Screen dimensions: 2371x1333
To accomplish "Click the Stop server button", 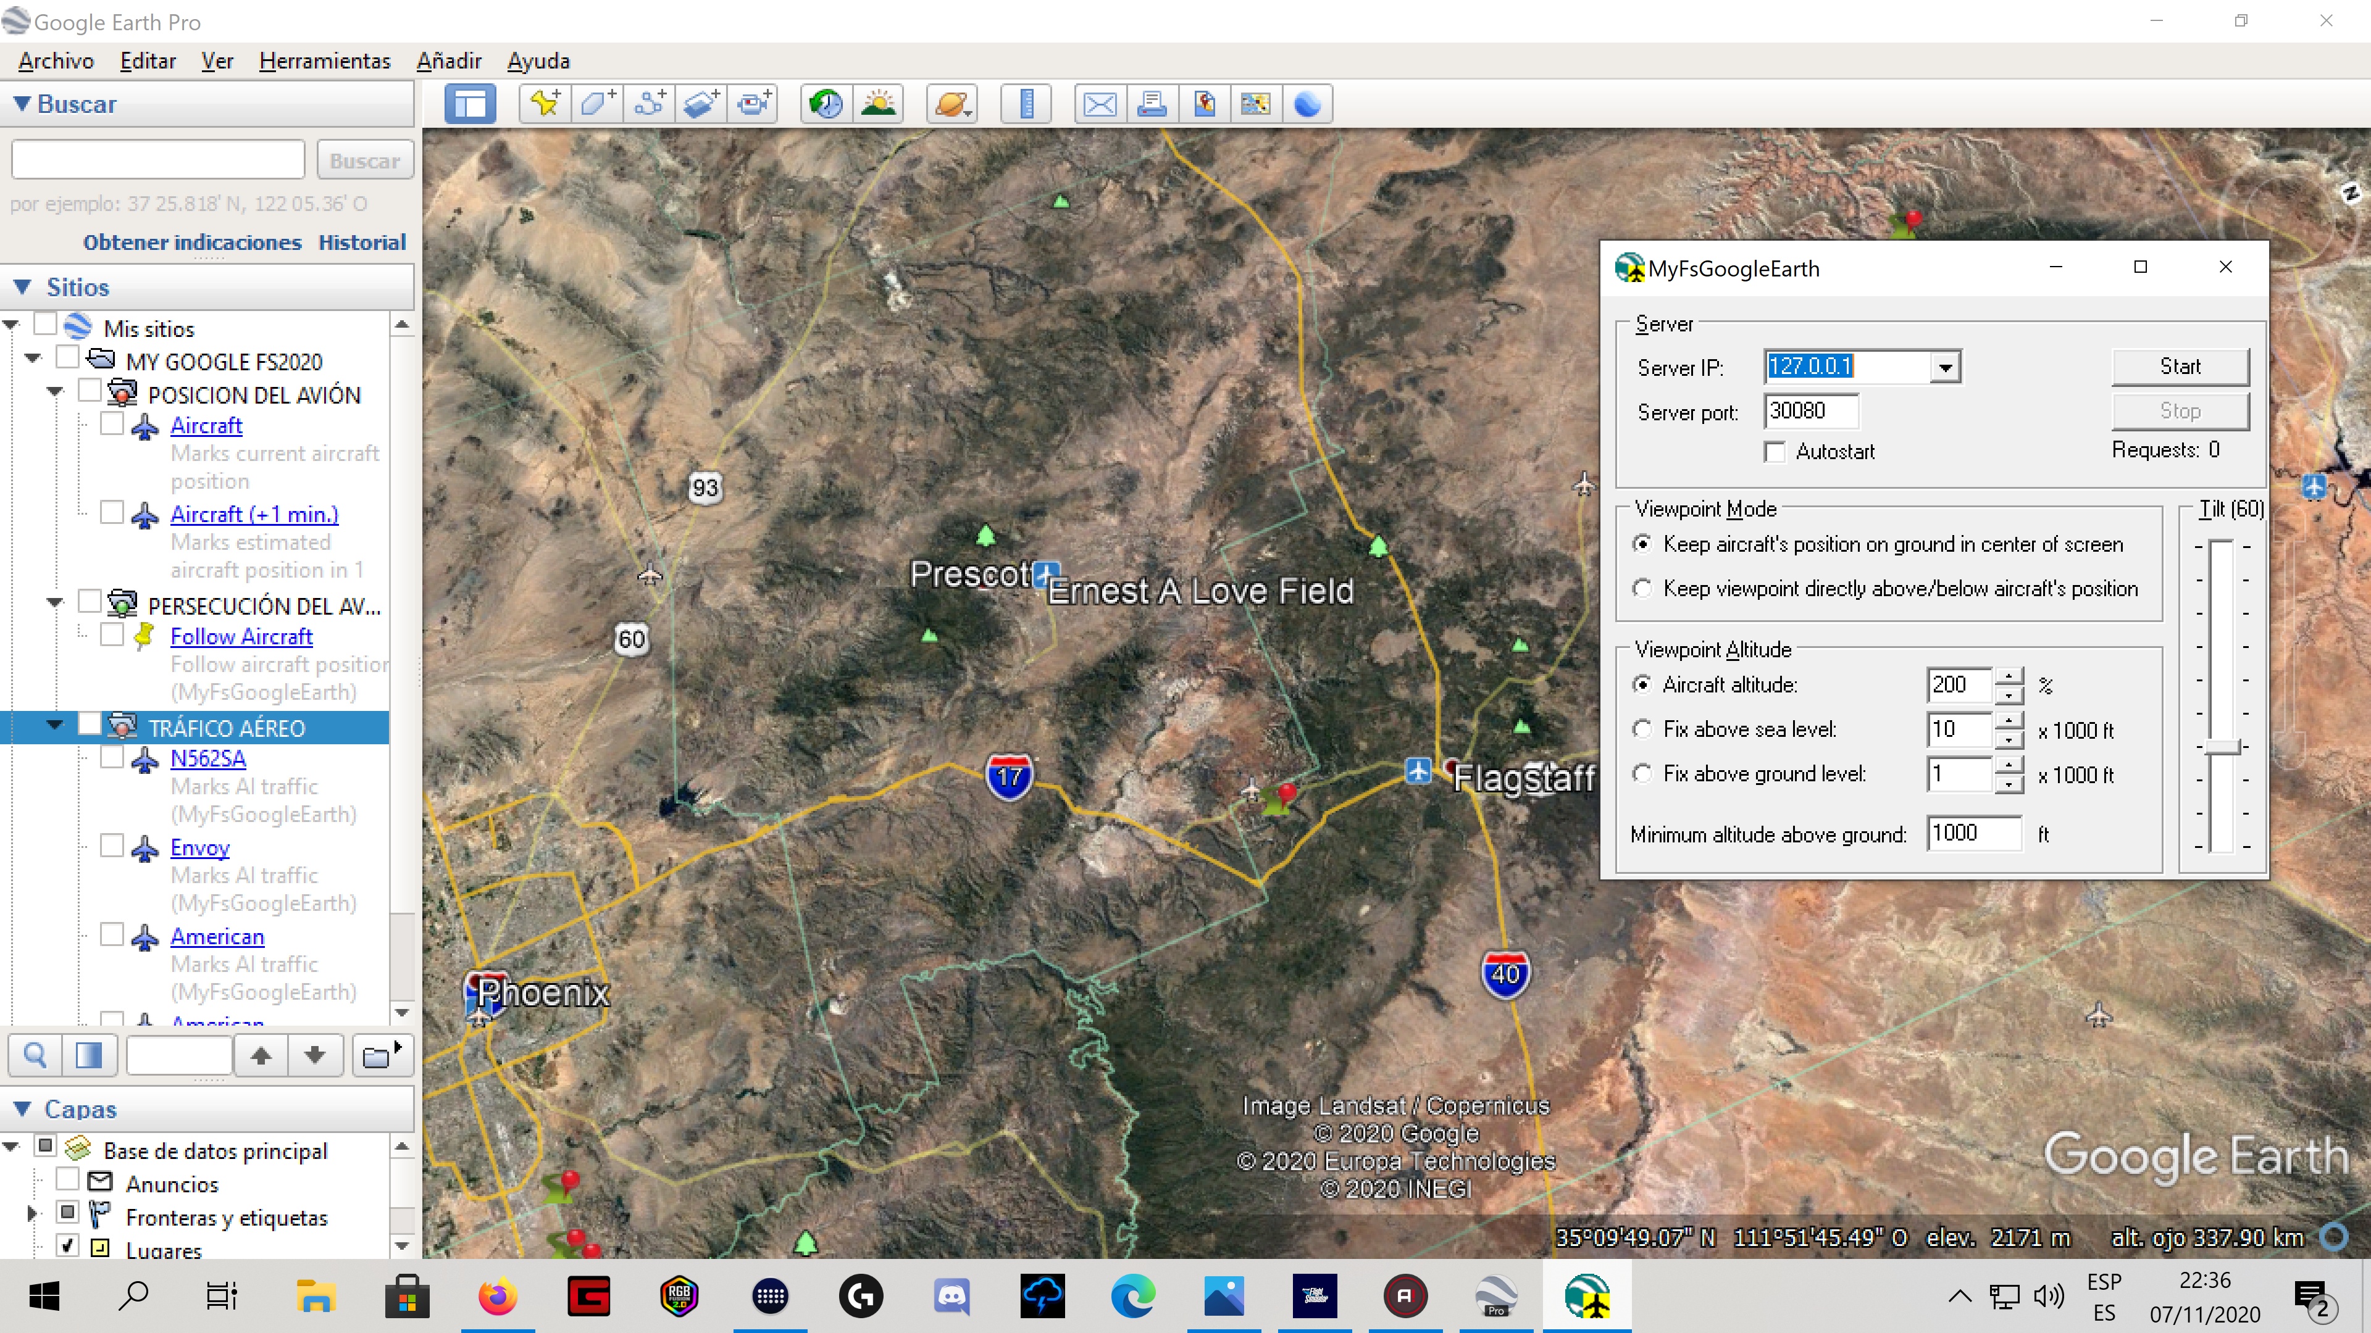I will [2180, 411].
